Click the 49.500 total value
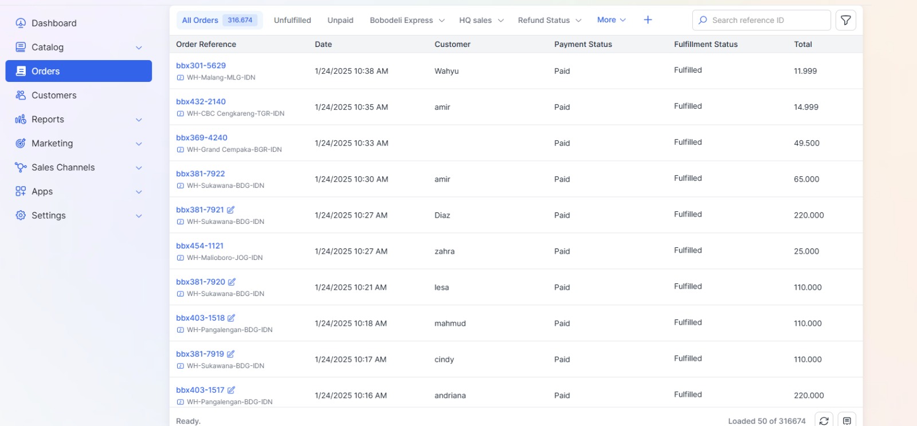Viewport: 917px width, 426px height. [x=806, y=143]
